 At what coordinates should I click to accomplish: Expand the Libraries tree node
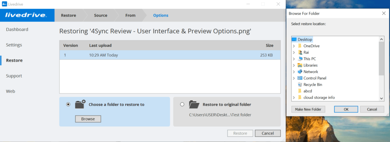click(x=294, y=65)
